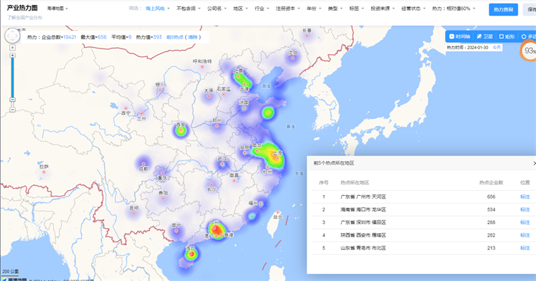Click the 银川 city marker
Image resolution: width=536 pixels, height=281 pixels.
click(160, 90)
